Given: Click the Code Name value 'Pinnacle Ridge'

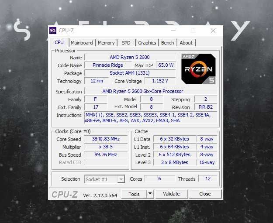Looking at the screenshot, I should [108, 65].
